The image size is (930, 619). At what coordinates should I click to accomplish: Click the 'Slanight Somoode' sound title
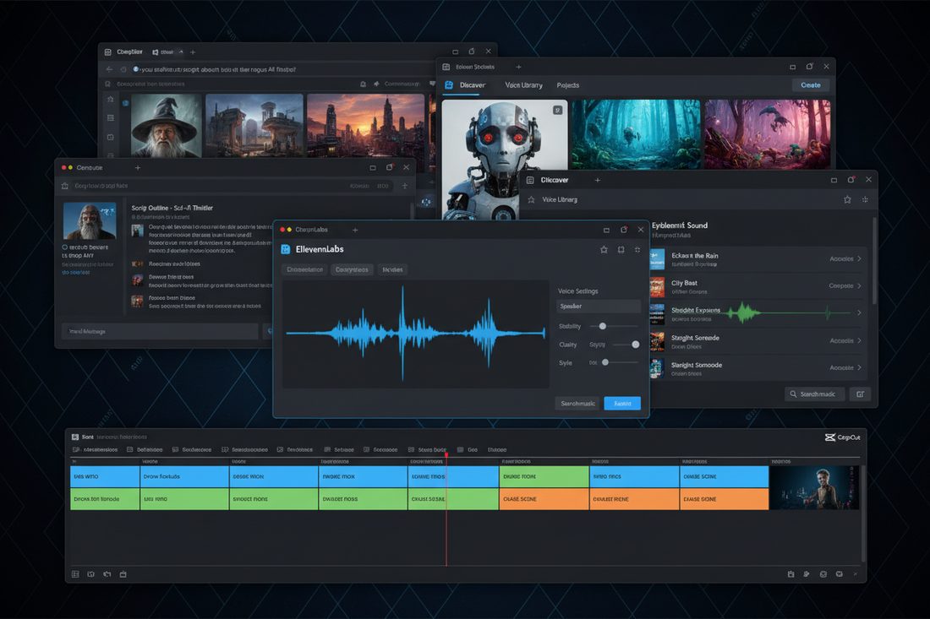697,365
